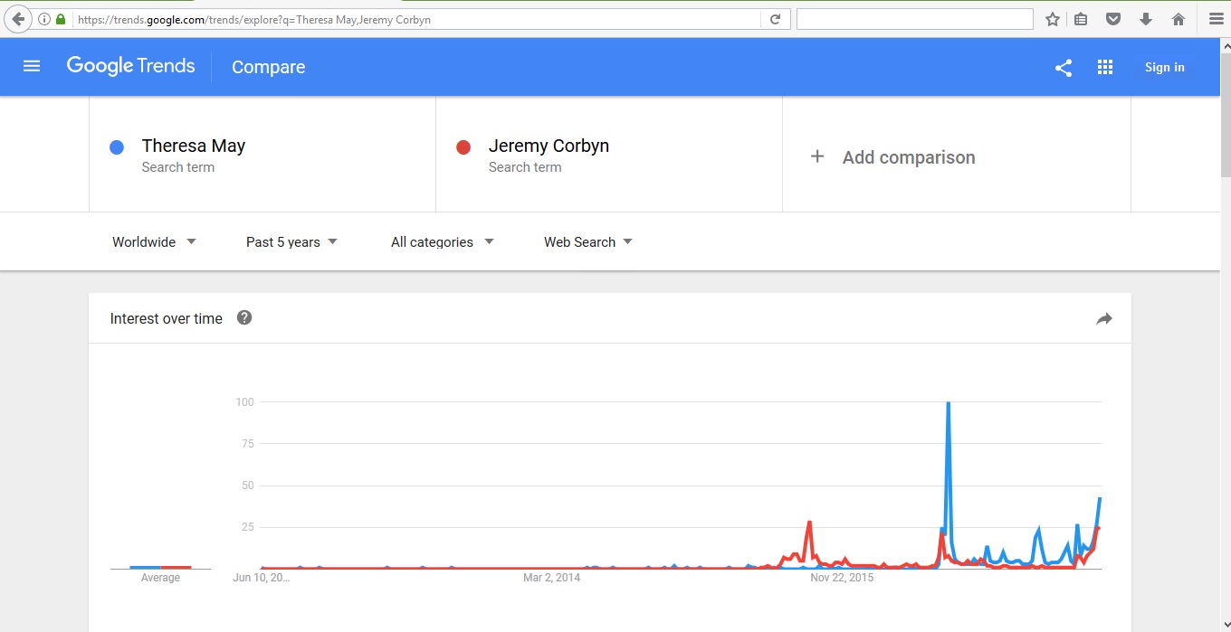The image size is (1231, 632).
Task: Share the Interest over time chart
Action: coord(1103,318)
